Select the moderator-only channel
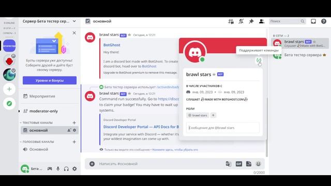The width and height of the screenshot is (331, 186). pyautogui.click(x=50, y=111)
